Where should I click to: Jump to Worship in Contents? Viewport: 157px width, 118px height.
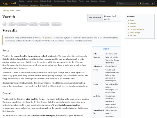[133, 26]
